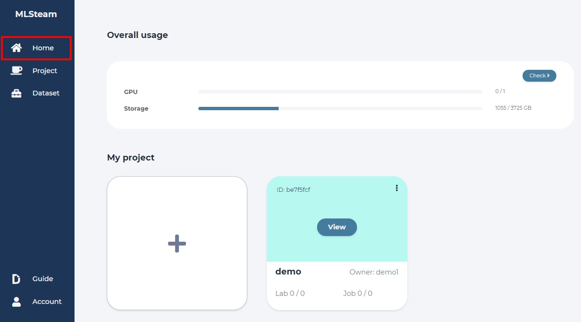581x322 pixels.
Task: Click the GPU usage progress bar
Action: (x=340, y=91)
